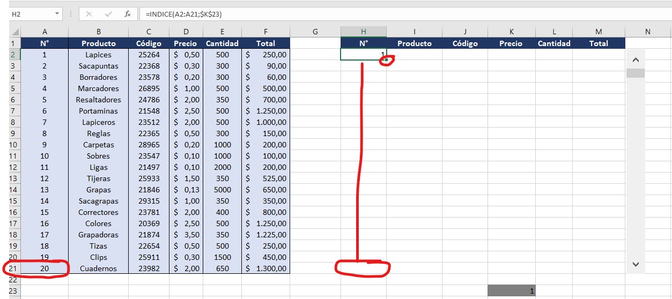Screen dimensions: 672x299
Task: Click the scrollbar thumb in the scroll control
Action: pos(636,73)
